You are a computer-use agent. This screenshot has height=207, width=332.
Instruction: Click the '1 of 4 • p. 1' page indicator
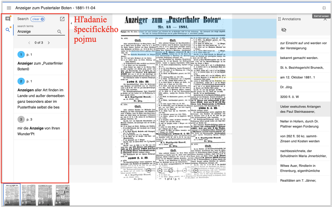[x=172, y=179]
